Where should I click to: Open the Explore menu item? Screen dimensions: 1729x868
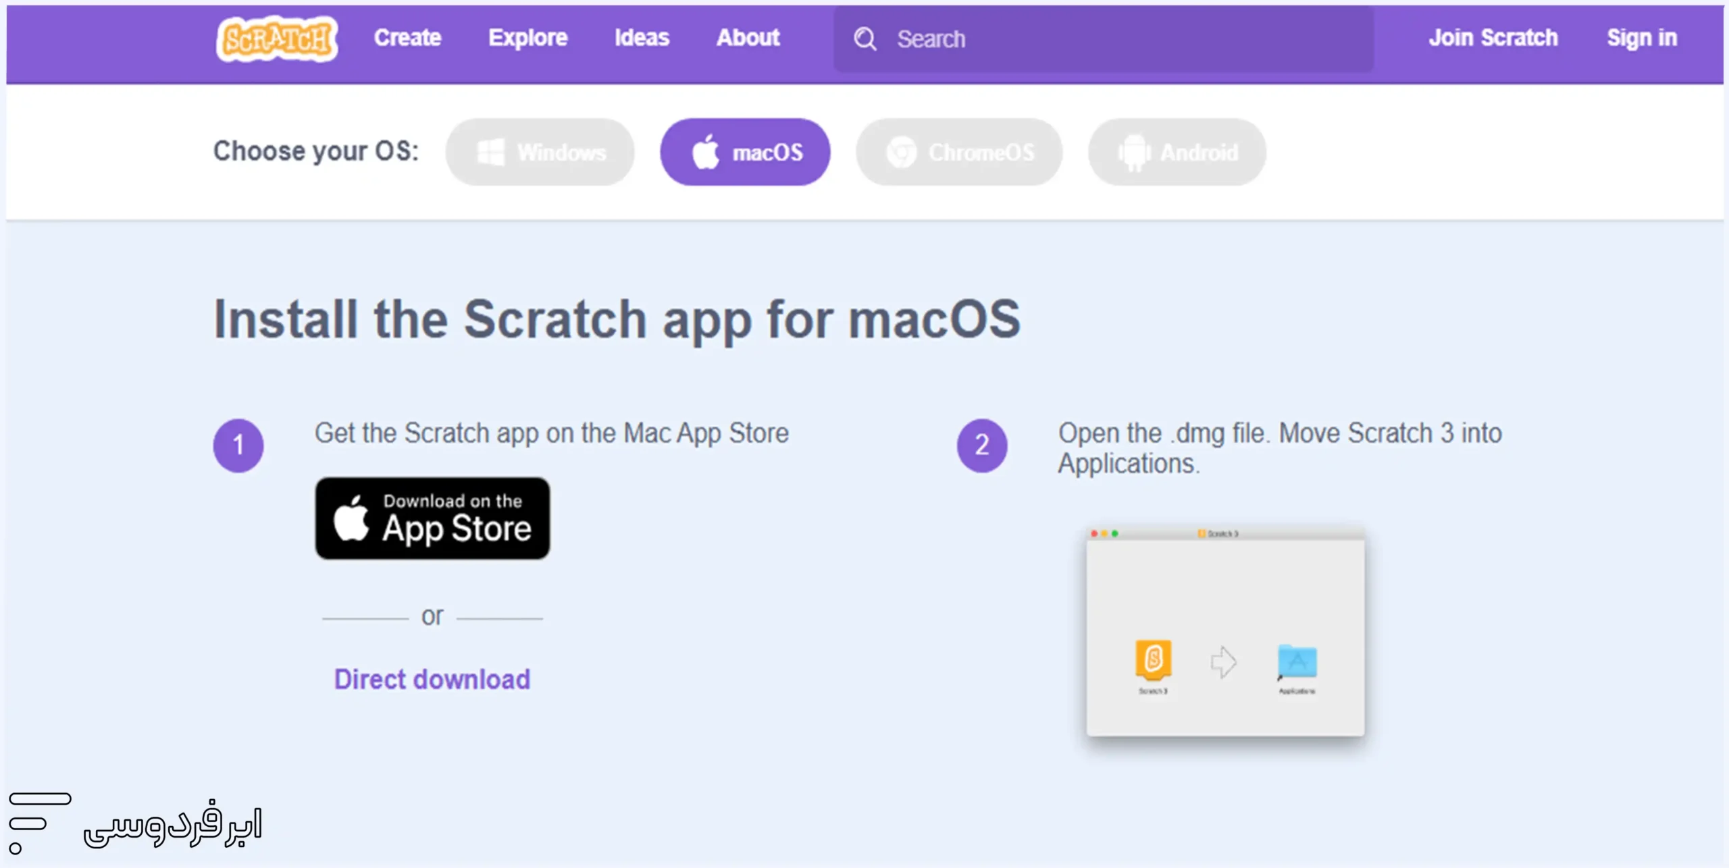[x=527, y=38]
